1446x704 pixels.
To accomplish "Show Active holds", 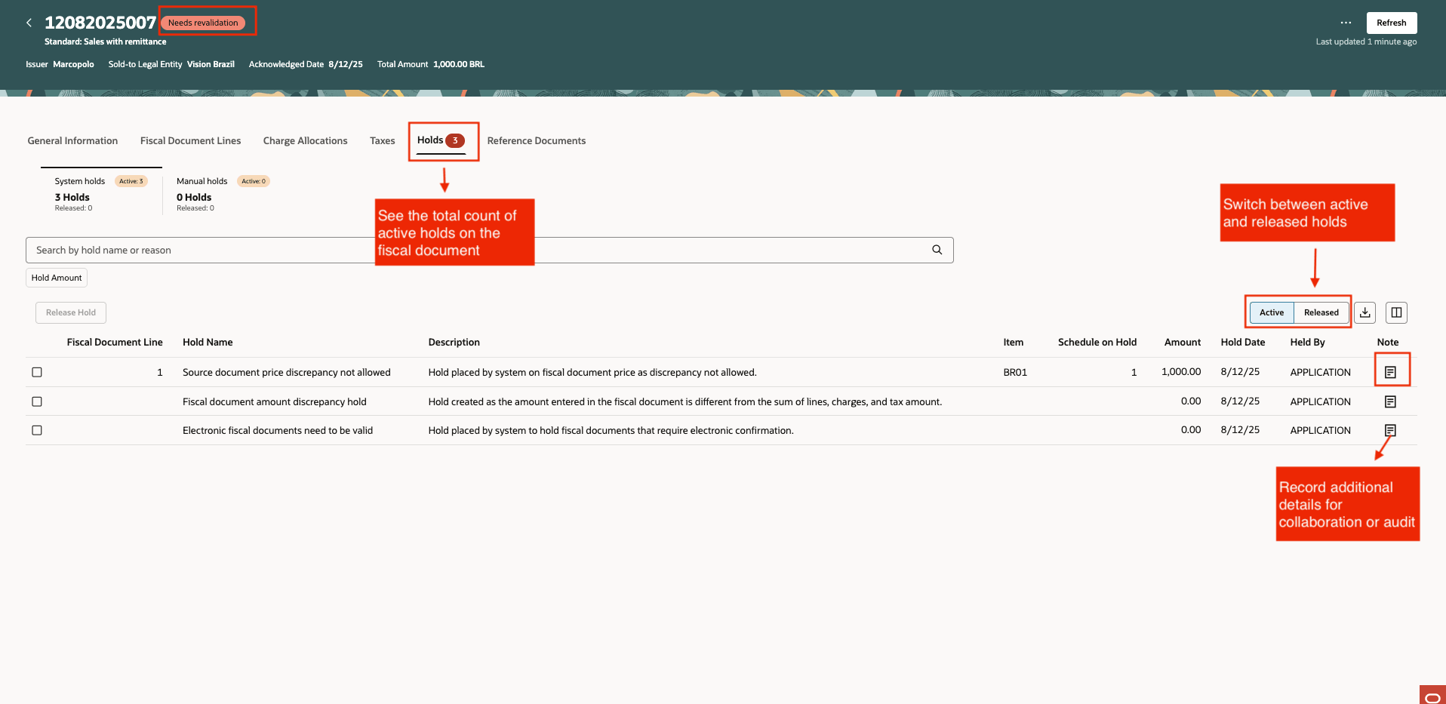I will coord(1272,312).
